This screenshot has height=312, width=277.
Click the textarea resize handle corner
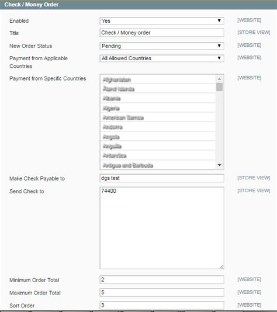(x=221, y=267)
